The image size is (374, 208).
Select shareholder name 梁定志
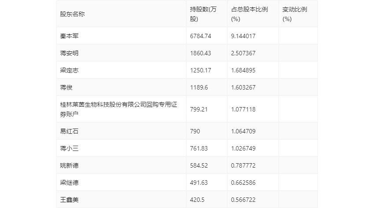69,70
